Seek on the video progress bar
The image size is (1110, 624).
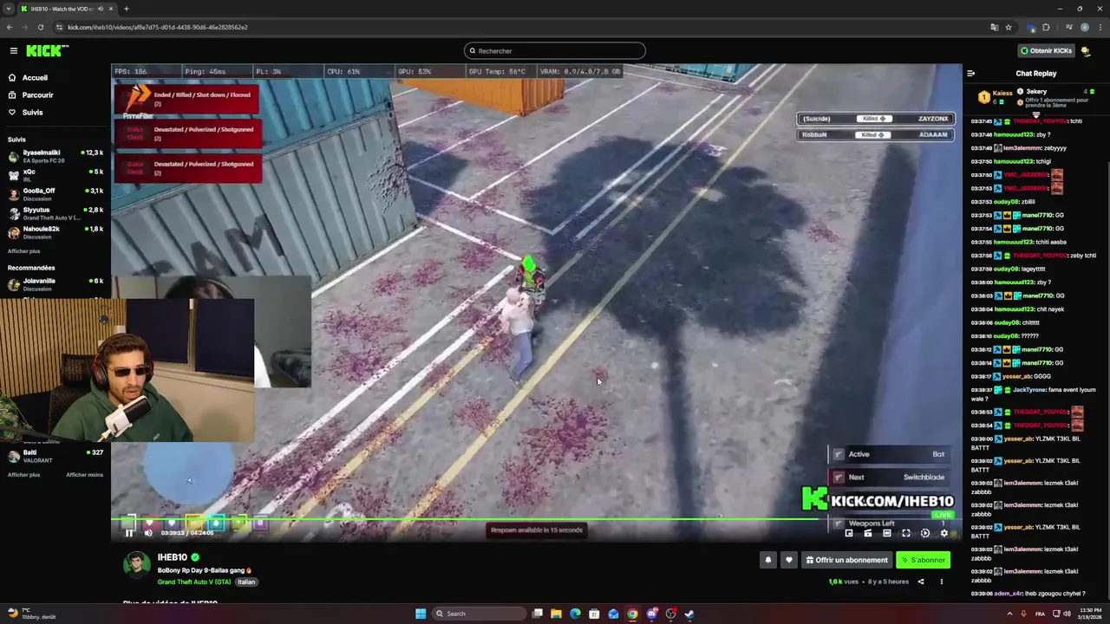coord(536,520)
